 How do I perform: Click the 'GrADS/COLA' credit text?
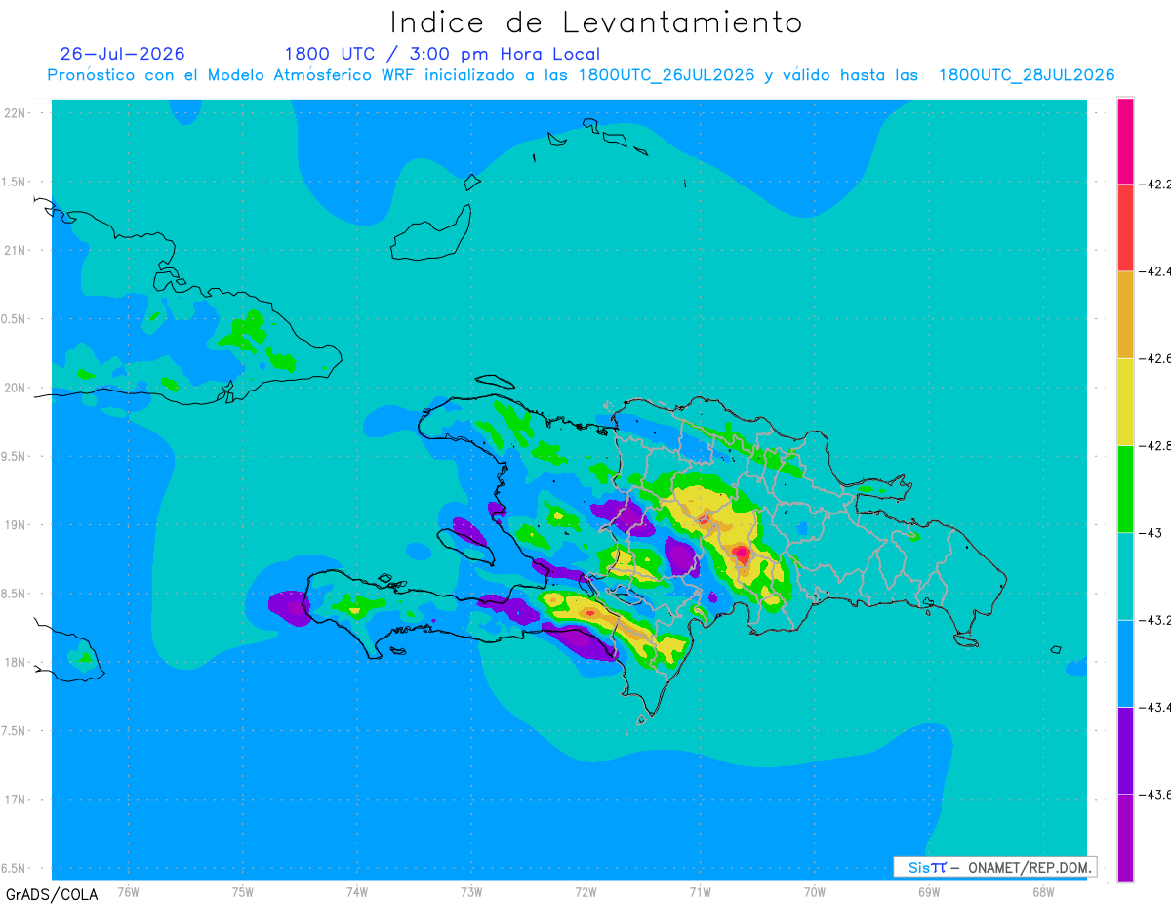[x=52, y=894]
